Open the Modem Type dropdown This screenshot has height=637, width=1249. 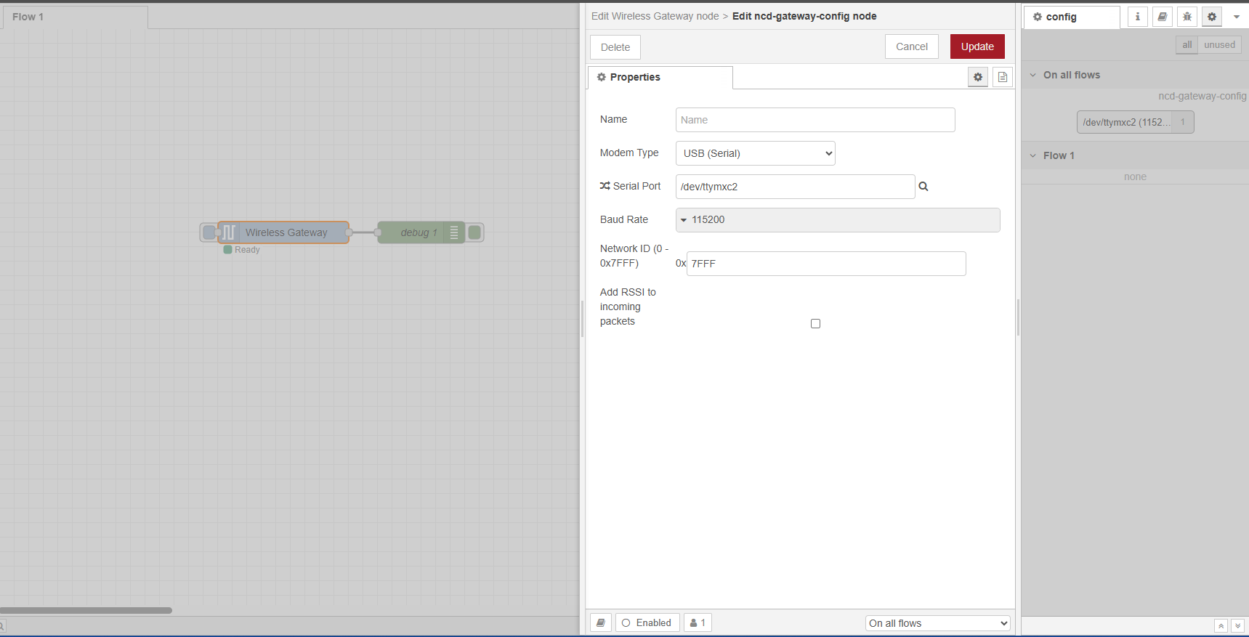(755, 153)
